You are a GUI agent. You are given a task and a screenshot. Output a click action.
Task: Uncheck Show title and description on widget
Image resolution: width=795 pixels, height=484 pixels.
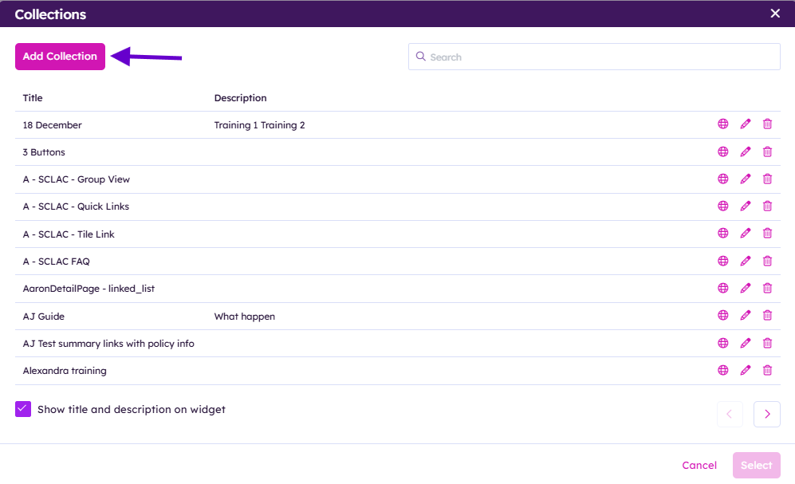coord(23,409)
